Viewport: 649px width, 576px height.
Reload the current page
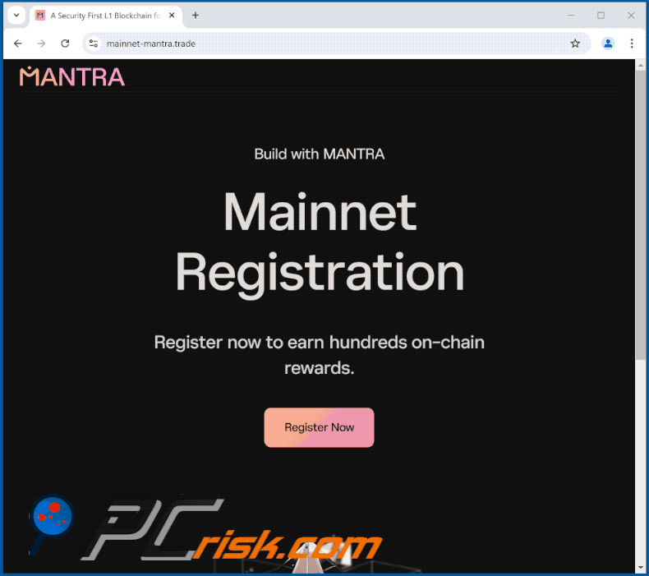tap(65, 44)
